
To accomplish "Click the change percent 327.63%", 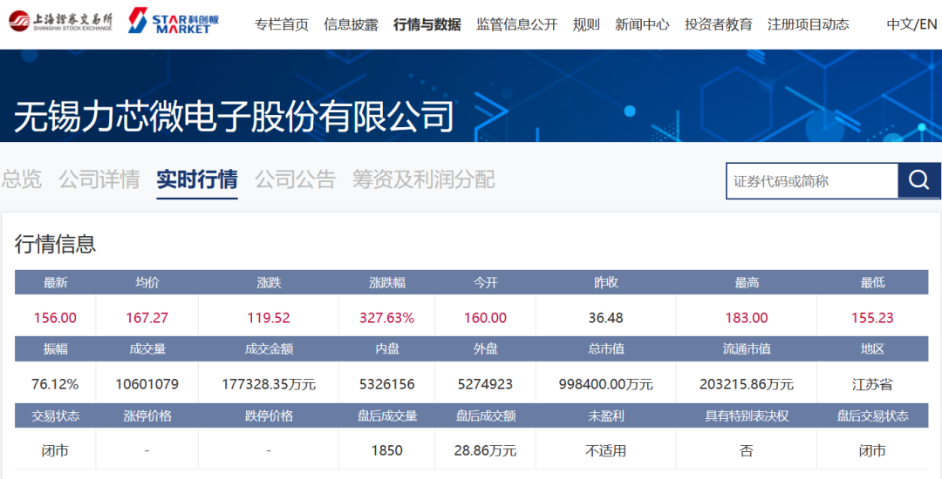I will click(x=387, y=318).
